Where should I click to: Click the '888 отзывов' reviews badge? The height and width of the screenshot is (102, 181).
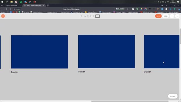coord(120,9)
